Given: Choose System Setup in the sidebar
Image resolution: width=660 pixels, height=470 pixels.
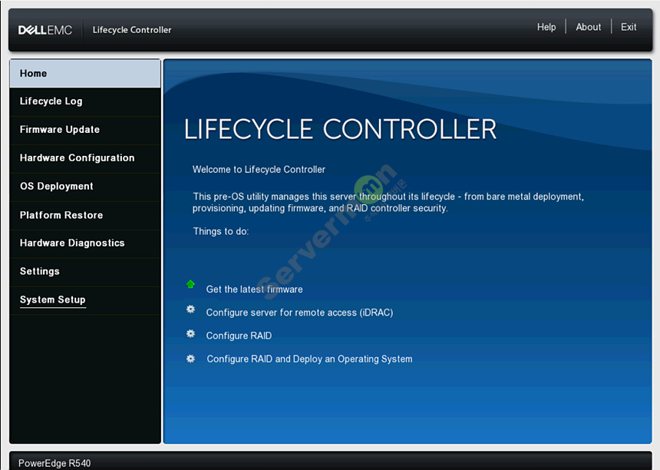Looking at the screenshot, I should 85,300.
